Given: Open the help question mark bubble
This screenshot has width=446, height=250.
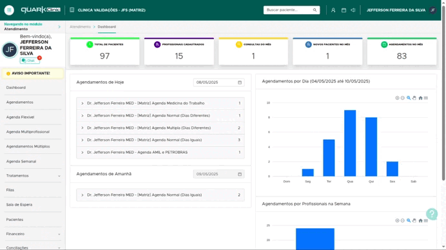Looking at the screenshot, I should tap(431, 214).
